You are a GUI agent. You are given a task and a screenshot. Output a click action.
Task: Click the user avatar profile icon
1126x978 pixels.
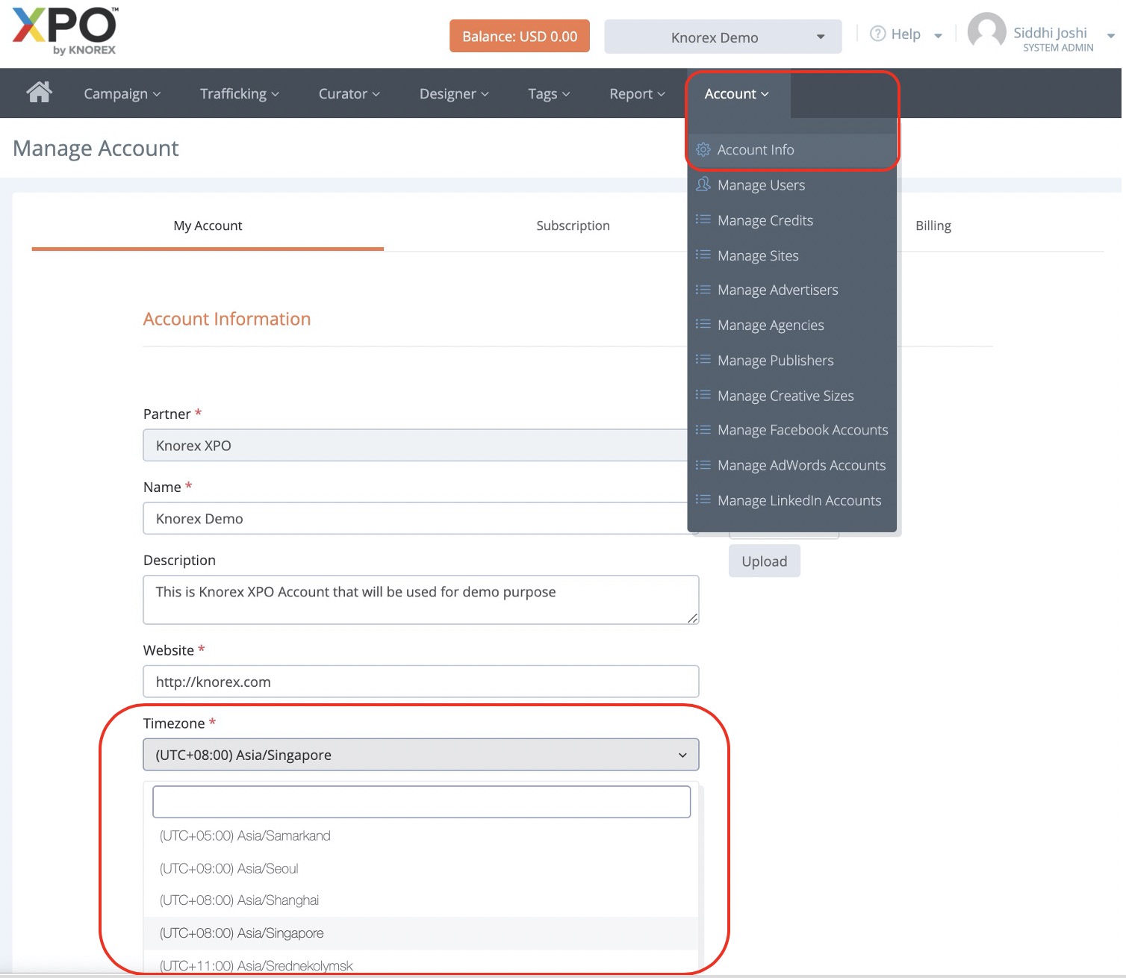pos(986,33)
